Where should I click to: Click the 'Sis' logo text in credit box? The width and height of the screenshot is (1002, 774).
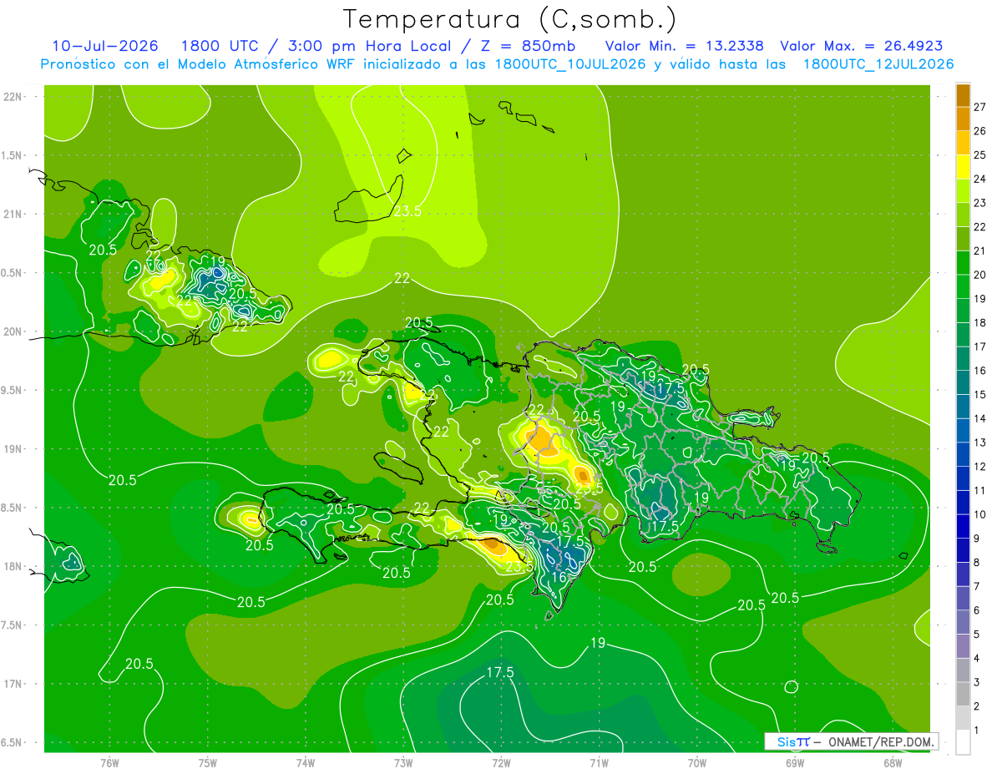(x=787, y=741)
